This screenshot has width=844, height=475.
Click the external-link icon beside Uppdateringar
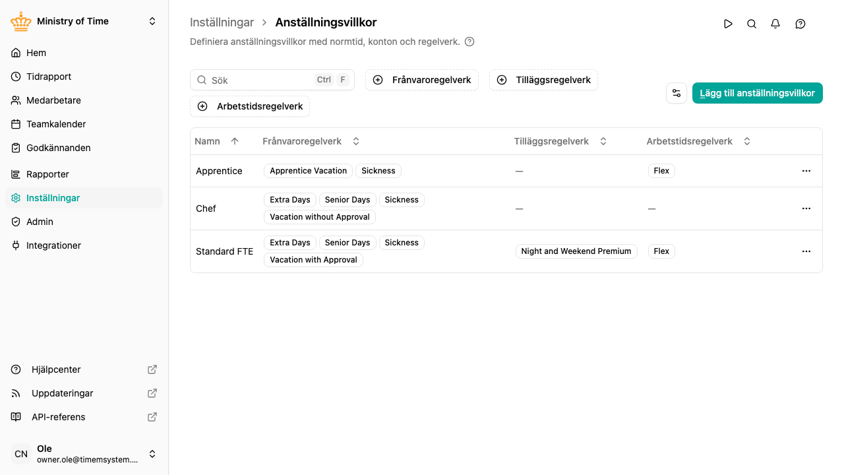point(152,393)
